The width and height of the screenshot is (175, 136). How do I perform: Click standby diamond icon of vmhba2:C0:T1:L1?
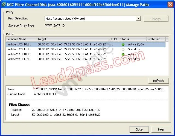click(x=123, y=59)
